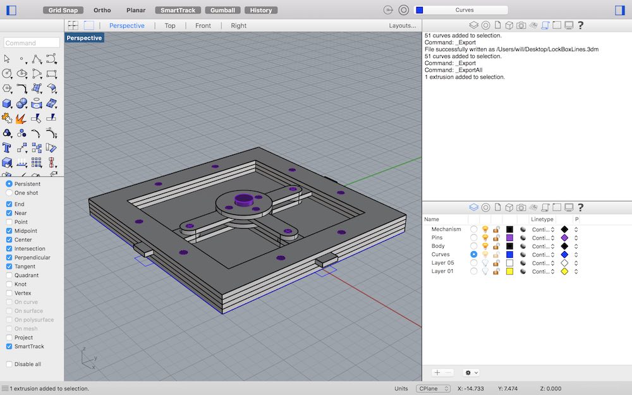Adjust Body layer print width stepper
The width and height of the screenshot is (632, 395).
click(x=576, y=246)
